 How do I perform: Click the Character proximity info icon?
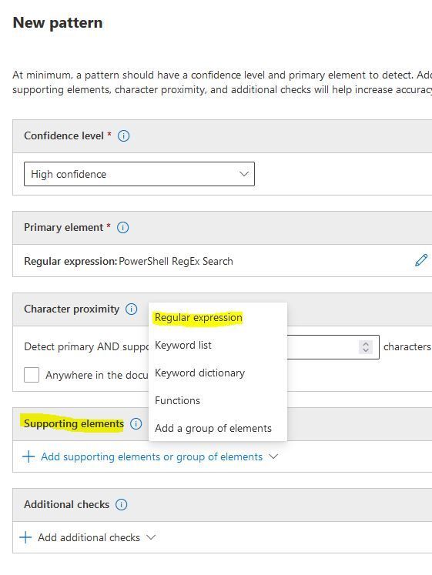pos(131,309)
